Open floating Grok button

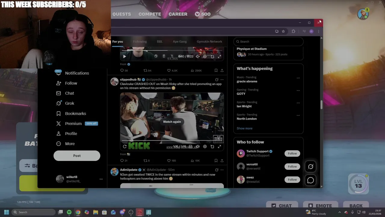(x=310, y=166)
